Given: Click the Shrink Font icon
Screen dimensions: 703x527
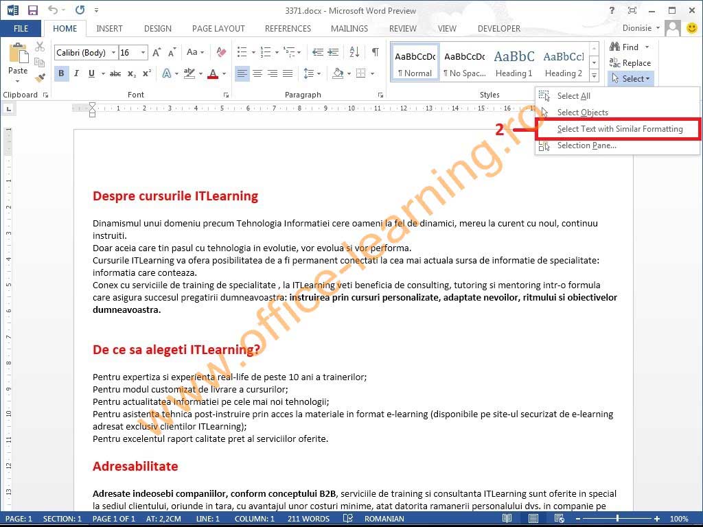Looking at the screenshot, I should 172,52.
